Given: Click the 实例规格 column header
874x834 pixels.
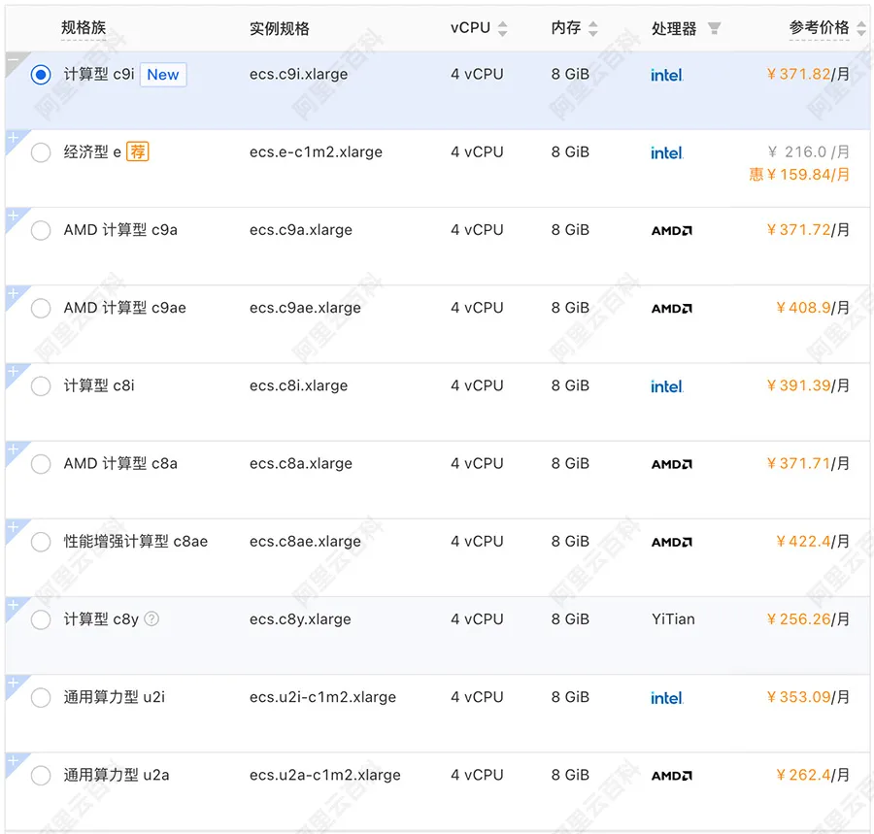Looking at the screenshot, I should pyautogui.click(x=279, y=28).
